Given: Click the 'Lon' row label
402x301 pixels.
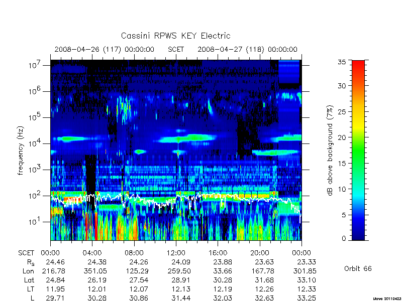Looking at the screenshot, I should pos(28,271).
